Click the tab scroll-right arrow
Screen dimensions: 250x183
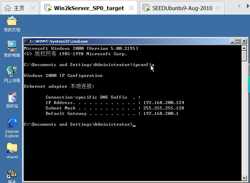point(248,6)
